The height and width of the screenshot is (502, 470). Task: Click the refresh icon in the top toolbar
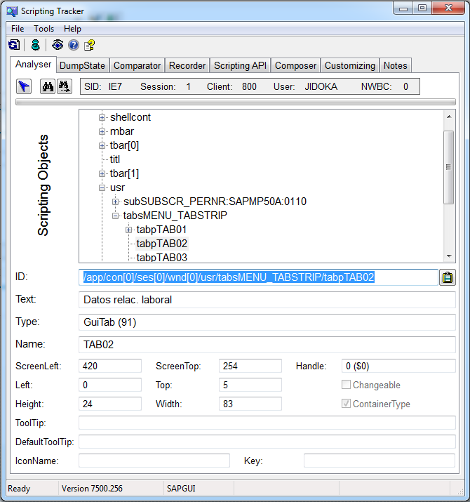pos(14,45)
